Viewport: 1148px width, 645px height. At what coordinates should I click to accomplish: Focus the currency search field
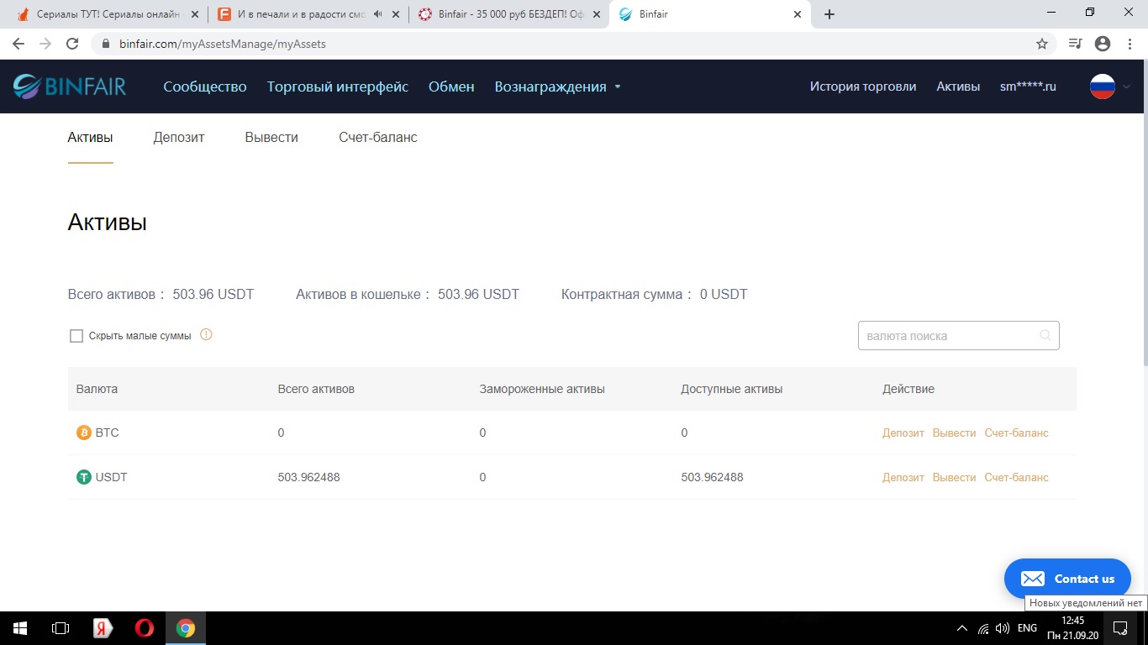958,335
